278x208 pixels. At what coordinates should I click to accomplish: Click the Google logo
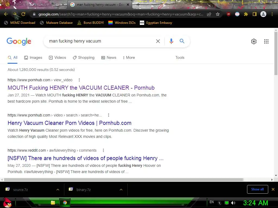(x=19, y=41)
